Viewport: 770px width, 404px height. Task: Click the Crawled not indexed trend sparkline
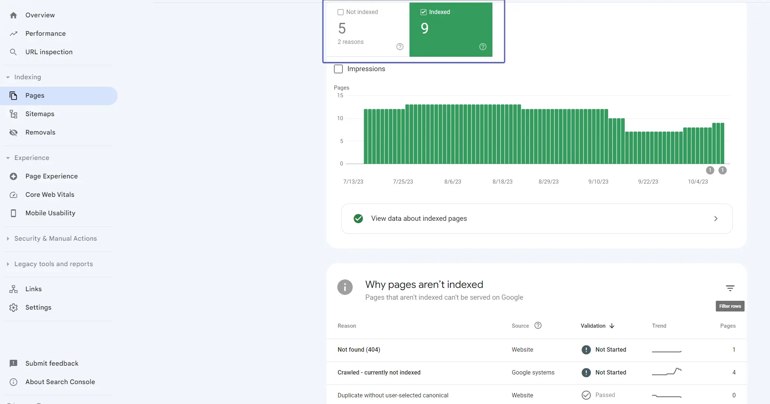point(666,373)
